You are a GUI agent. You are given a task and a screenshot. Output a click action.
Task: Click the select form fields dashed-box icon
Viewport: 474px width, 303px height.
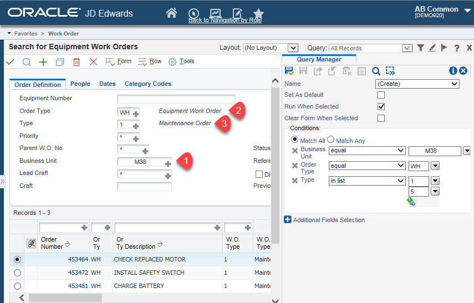point(390,71)
